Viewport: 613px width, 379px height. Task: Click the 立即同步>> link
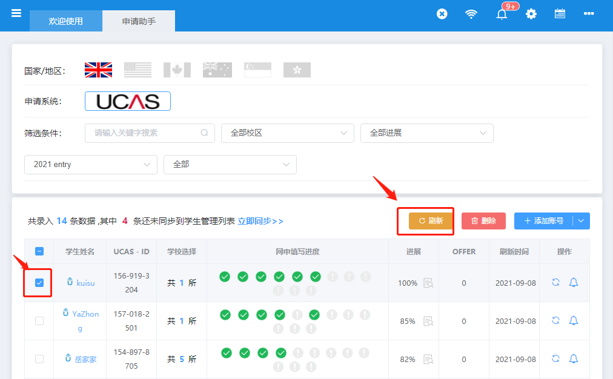(260, 221)
